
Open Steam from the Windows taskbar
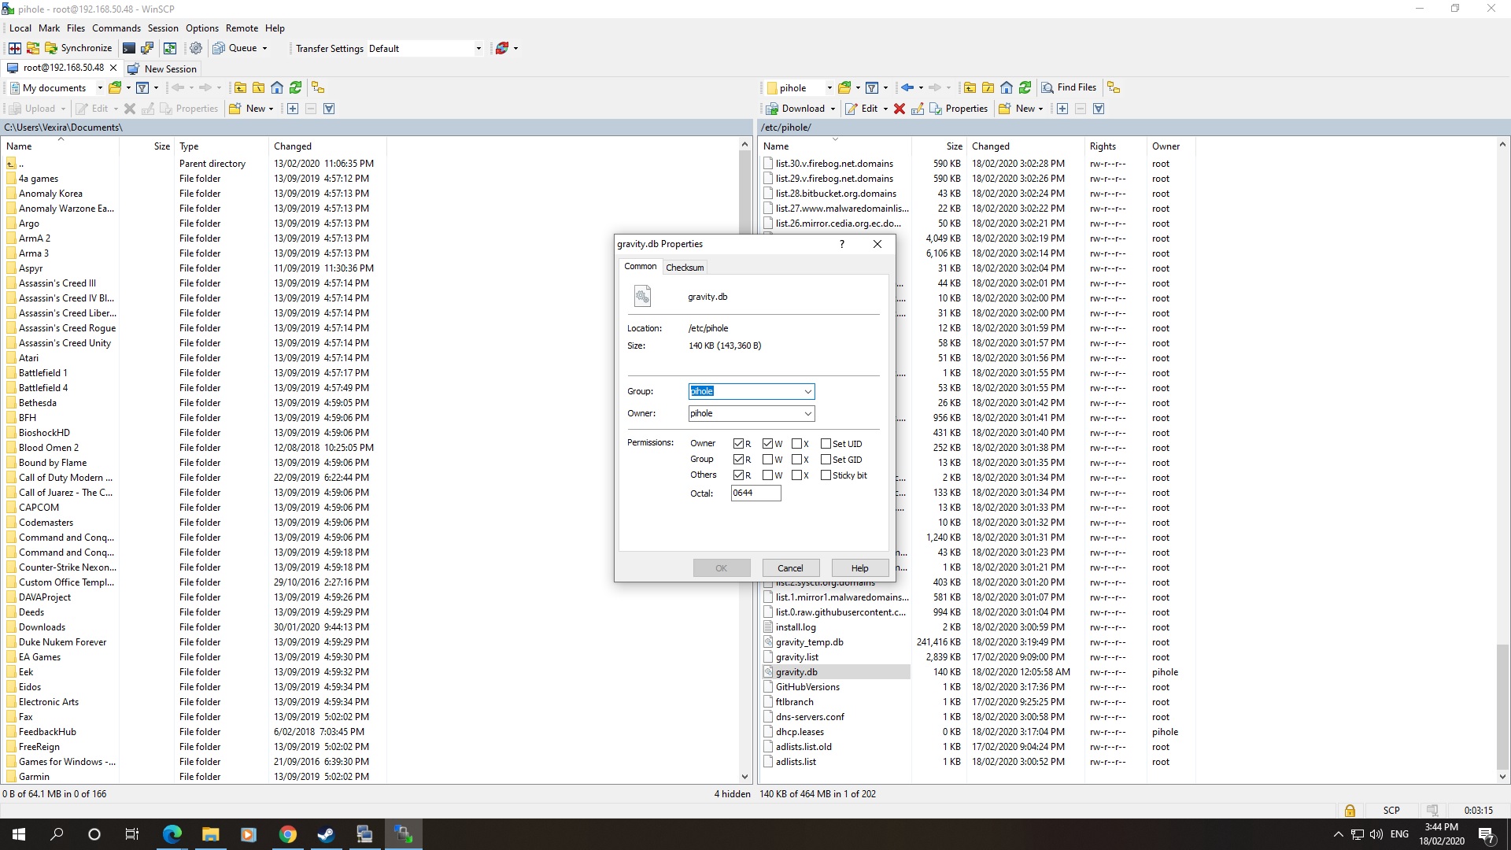coord(326,834)
